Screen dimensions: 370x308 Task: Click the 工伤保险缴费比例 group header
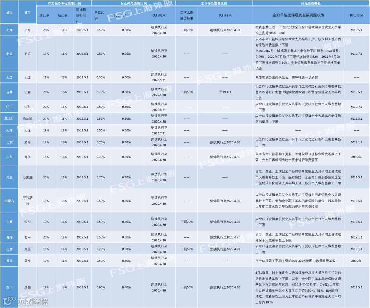[214, 3]
